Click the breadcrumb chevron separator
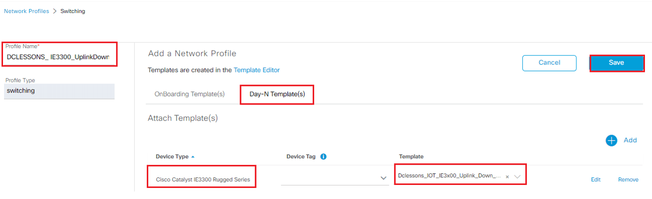Image resolution: width=652 pixels, height=199 pixels. (54, 11)
